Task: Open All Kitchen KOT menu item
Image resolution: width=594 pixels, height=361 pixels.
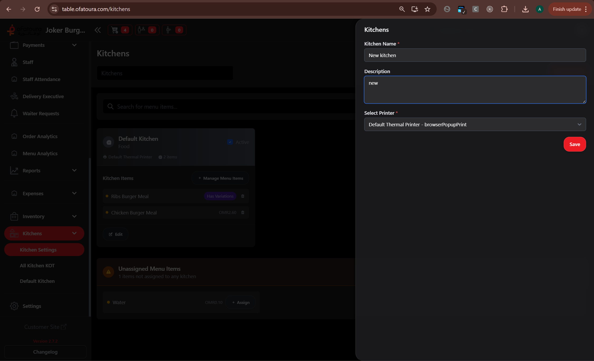Action: click(x=37, y=266)
